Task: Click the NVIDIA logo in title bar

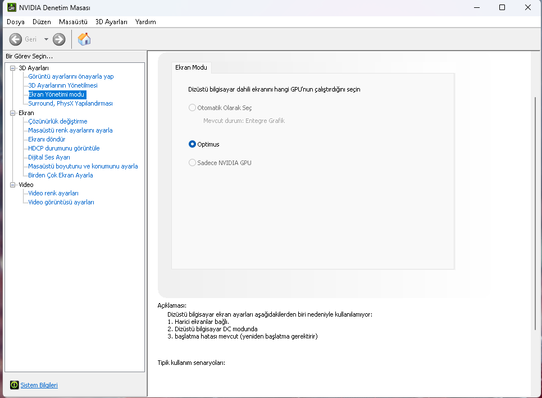Action: click(x=12, y=7)
